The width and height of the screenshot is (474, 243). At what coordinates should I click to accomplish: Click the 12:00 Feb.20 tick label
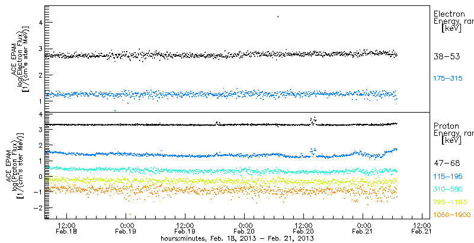tap(303, 229)
